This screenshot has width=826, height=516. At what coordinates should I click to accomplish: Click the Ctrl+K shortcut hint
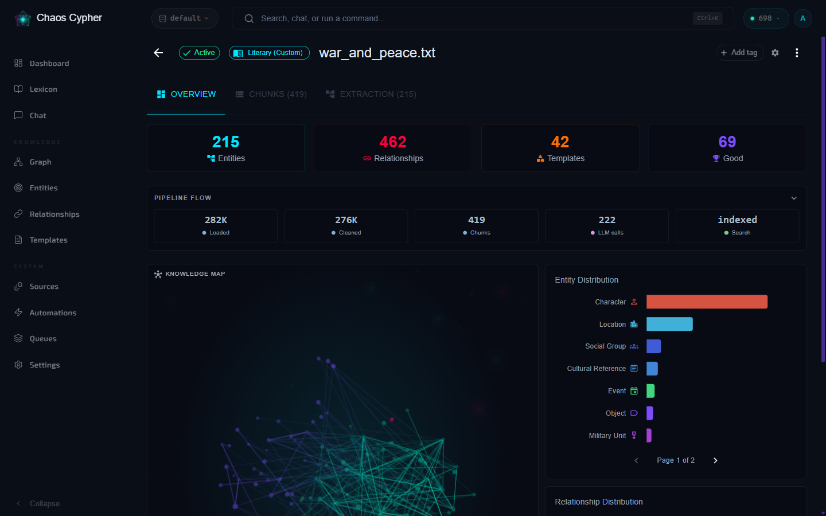click(707, 18)
